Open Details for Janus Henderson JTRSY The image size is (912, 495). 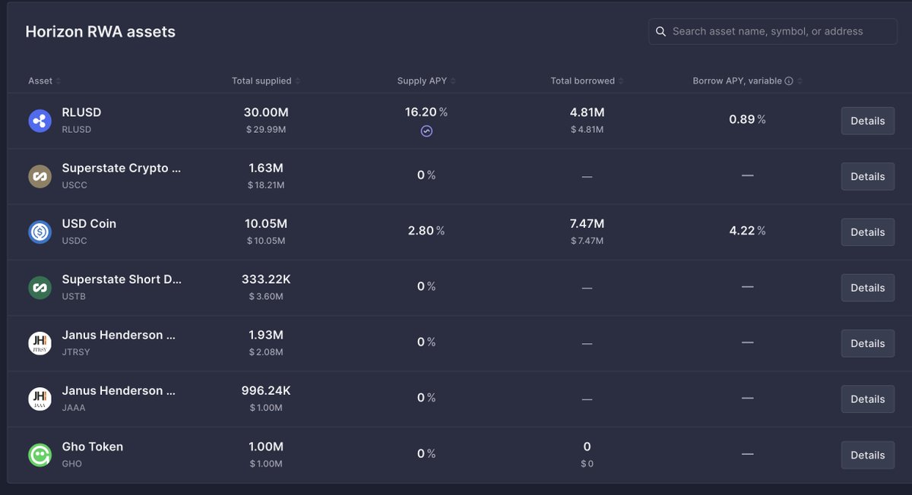tap(867, 343)
